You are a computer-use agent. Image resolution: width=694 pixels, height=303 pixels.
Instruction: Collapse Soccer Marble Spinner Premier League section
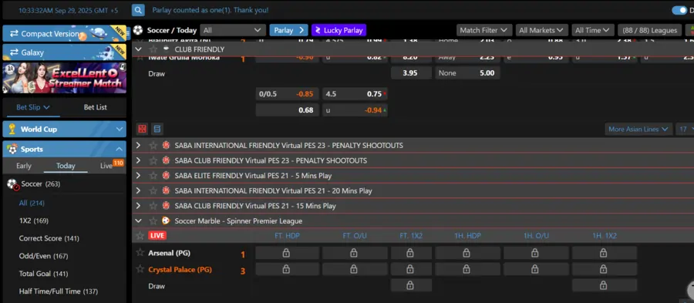pos(139,221)
